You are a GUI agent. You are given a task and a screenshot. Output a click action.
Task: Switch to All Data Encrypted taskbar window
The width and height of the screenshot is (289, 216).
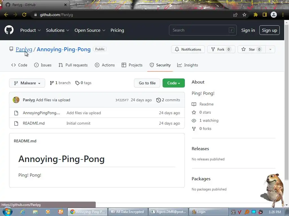[x=128, y=212]
